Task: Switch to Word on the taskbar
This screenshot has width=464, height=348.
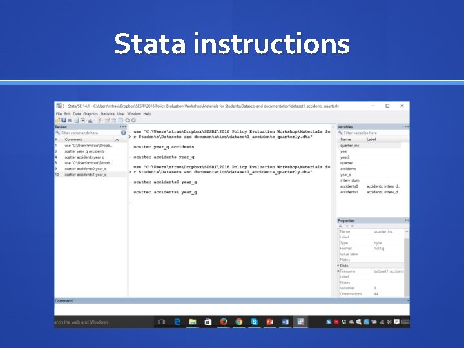Action: click(x=285, y=322)
